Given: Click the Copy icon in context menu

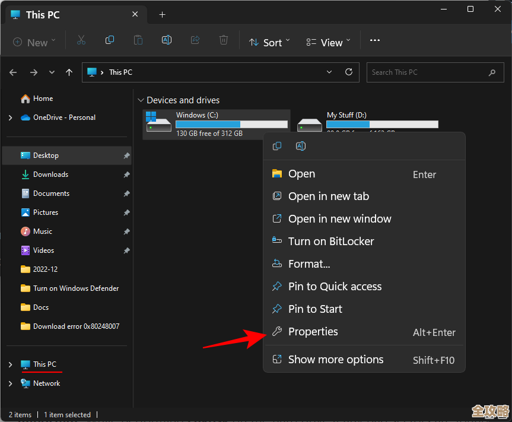Looking at the screenshot, I should tap(277, 146).
